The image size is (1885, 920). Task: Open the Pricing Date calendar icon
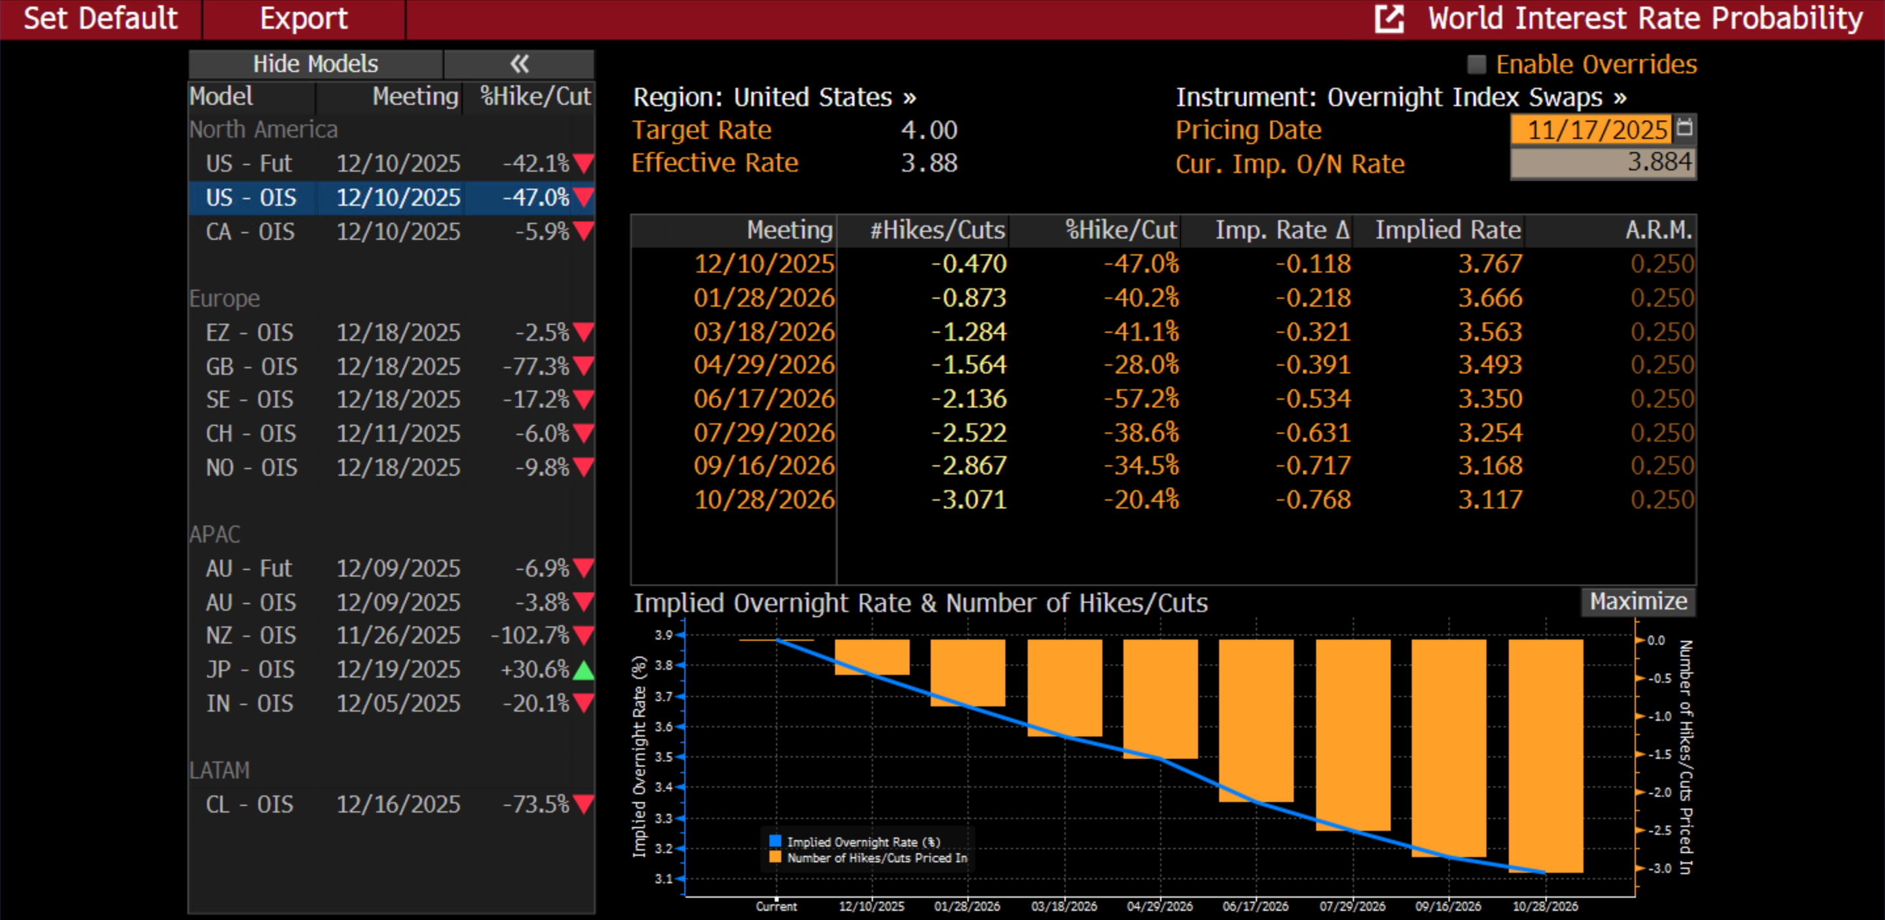[x=1684, y=128]
